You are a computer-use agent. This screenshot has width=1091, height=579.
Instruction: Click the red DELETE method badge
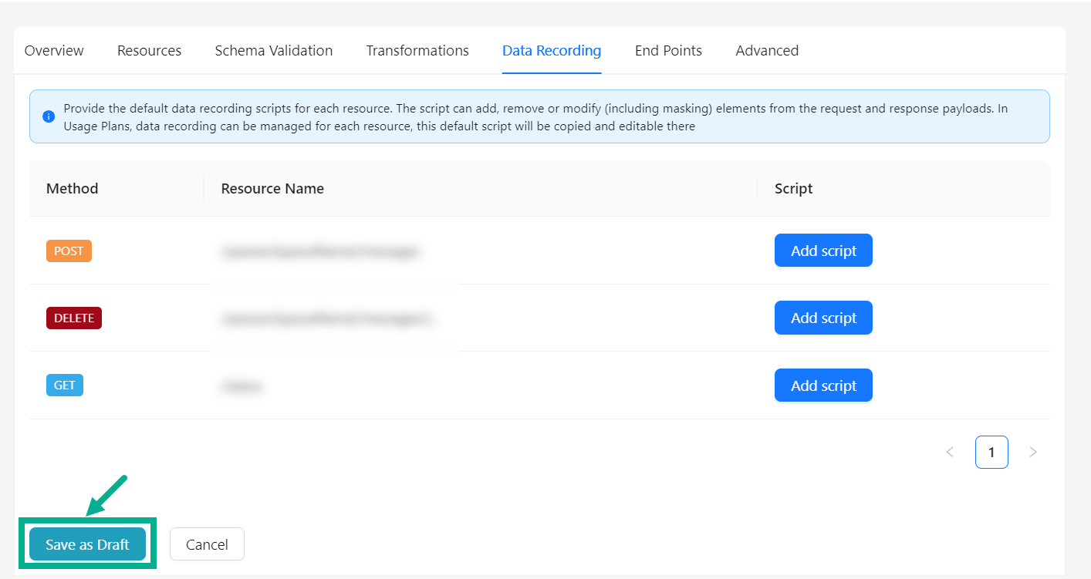[x=74, y=318]
